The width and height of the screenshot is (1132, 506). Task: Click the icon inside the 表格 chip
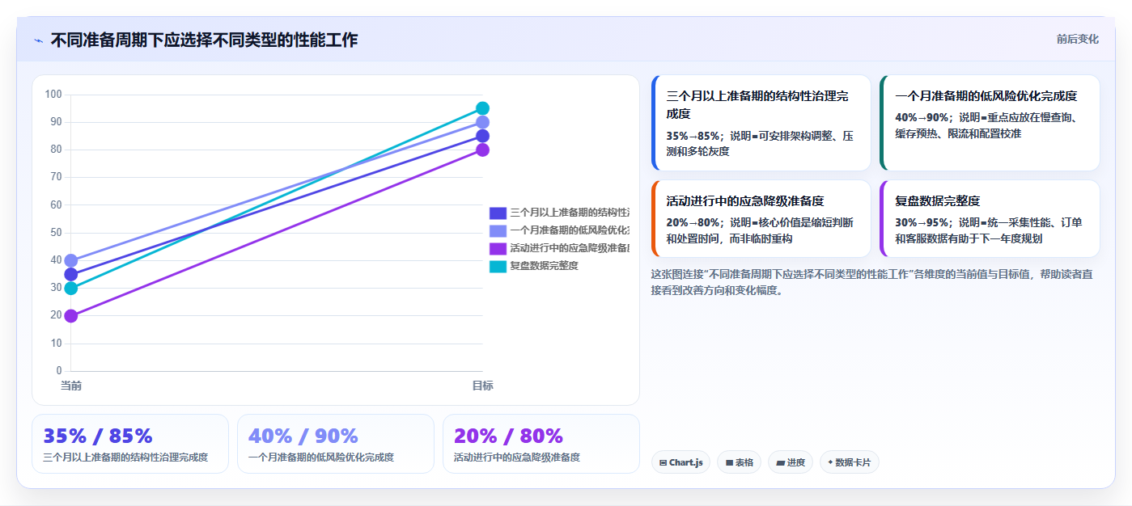(729, 463)
